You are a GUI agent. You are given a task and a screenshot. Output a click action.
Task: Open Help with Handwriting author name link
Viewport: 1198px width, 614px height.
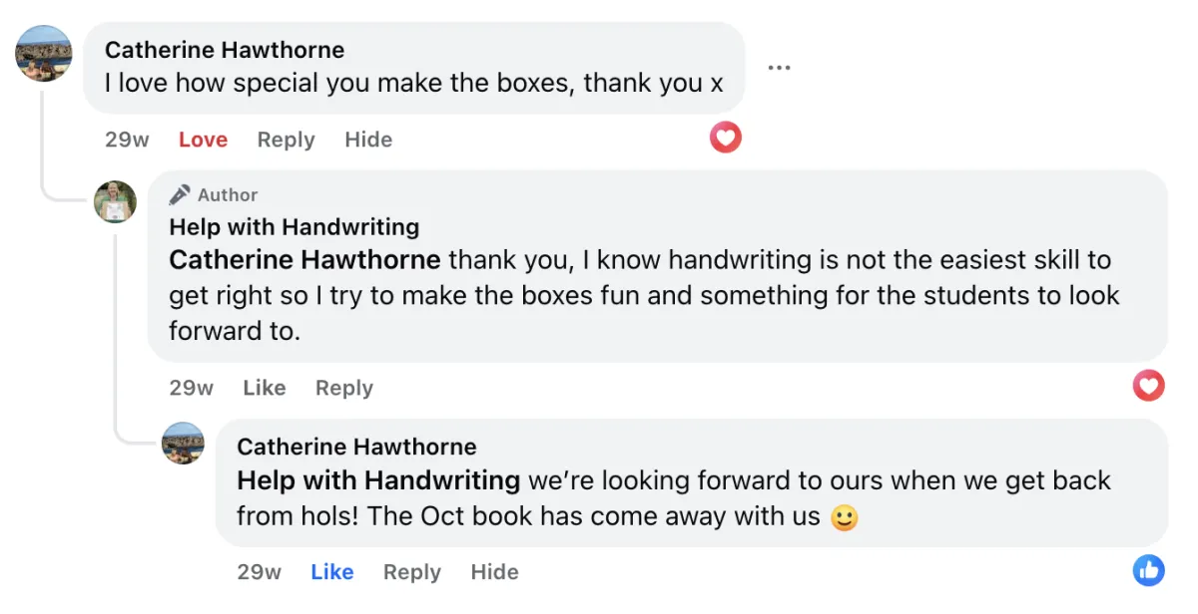click(x=294, y=227)
